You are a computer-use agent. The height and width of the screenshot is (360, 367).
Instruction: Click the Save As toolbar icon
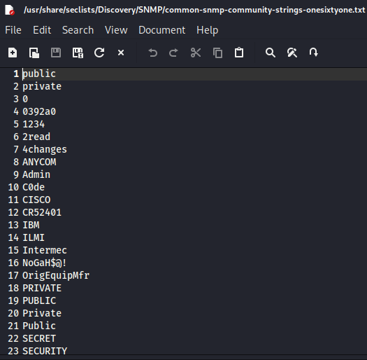point(78,53)
